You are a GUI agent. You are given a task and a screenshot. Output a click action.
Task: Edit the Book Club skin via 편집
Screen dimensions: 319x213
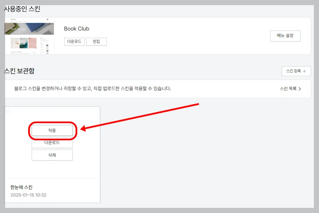click(x=96, y=42)
